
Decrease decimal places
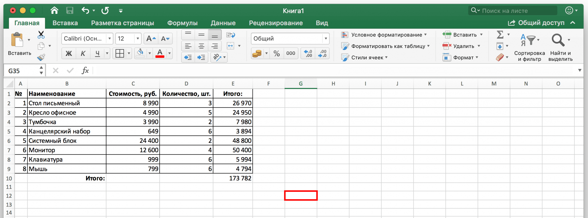coord(322,53)
